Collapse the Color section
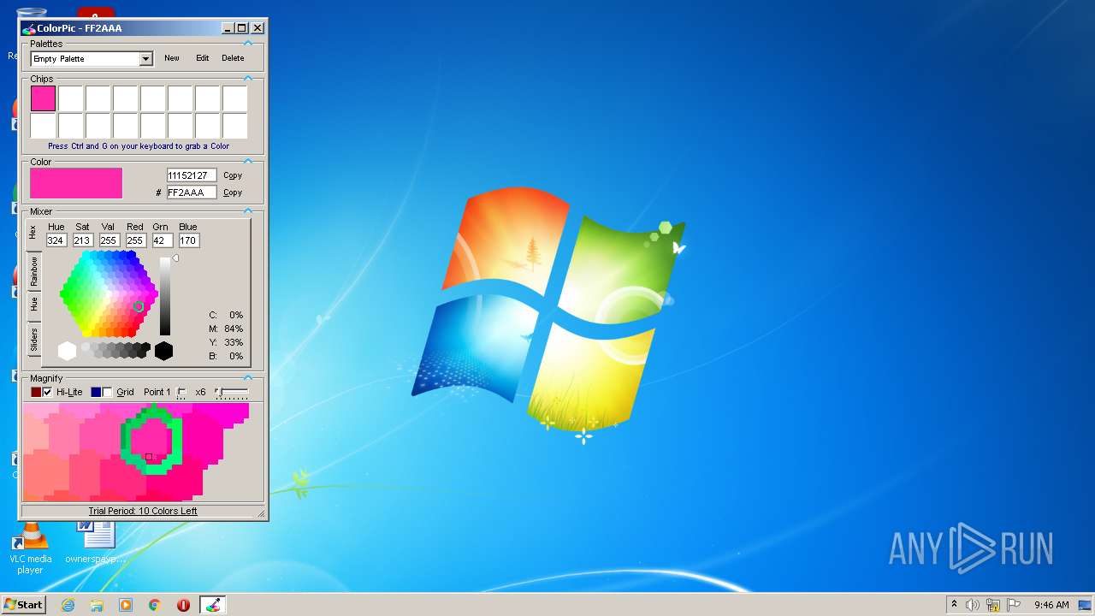This screenshot has width=1095, height=616. 248,161
